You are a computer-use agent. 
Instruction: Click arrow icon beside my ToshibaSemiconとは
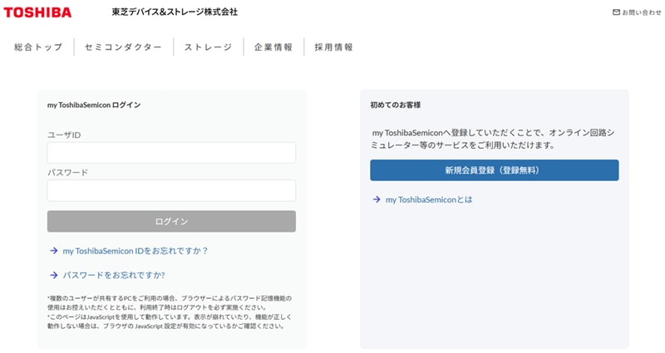pyautogui.click(x=377, y=199)
